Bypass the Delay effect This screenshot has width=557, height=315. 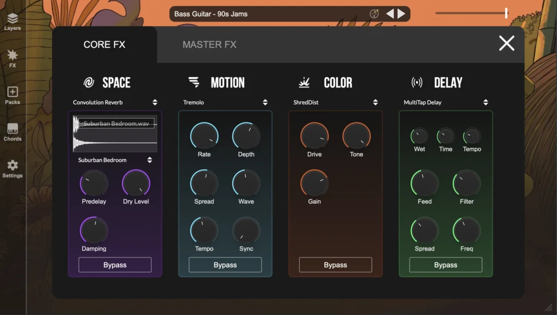[x=445, y=265]
